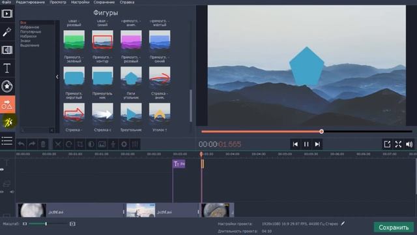Screen dimensions: 417x235
Task: Open the More tools list icon
Action: coord(7,141)
